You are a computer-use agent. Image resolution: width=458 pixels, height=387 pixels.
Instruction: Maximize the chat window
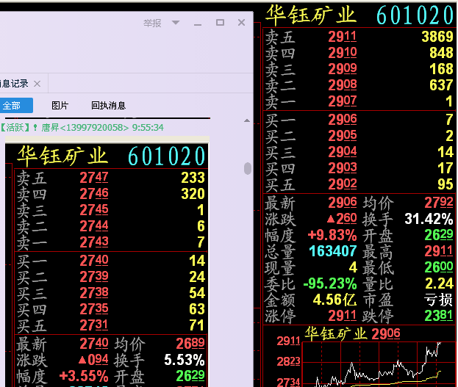pos(220,23)
